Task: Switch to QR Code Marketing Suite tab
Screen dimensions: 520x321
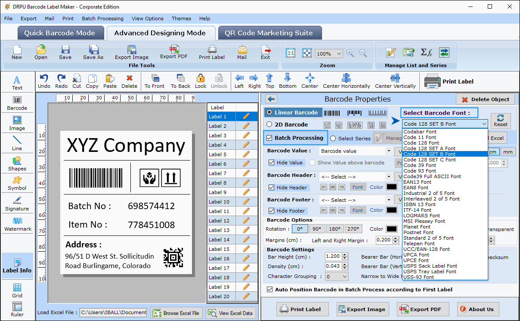Action: pos(269,33)
